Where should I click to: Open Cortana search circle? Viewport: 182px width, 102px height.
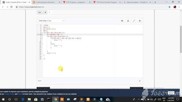(9, 99)
